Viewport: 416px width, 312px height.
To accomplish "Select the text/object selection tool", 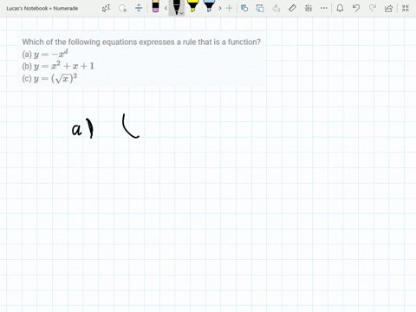I will point(106,8).
